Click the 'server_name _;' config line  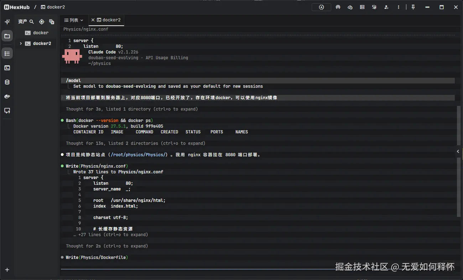pyautogui.click(x=112, y=189)
